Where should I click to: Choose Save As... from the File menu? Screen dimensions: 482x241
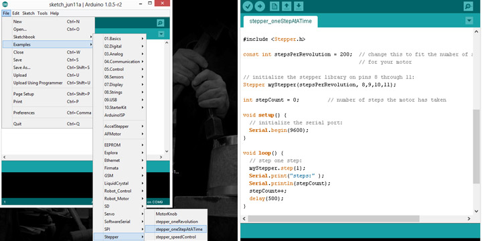pos(48,68)
